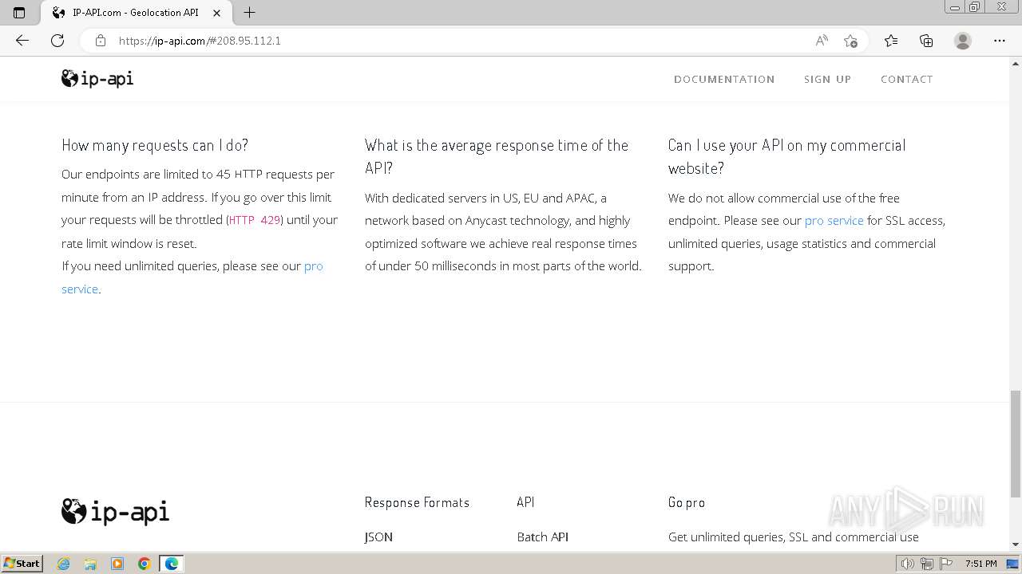
Task: Click the vertical page scrollbar thumb
Action: (x=1016, y=443)
